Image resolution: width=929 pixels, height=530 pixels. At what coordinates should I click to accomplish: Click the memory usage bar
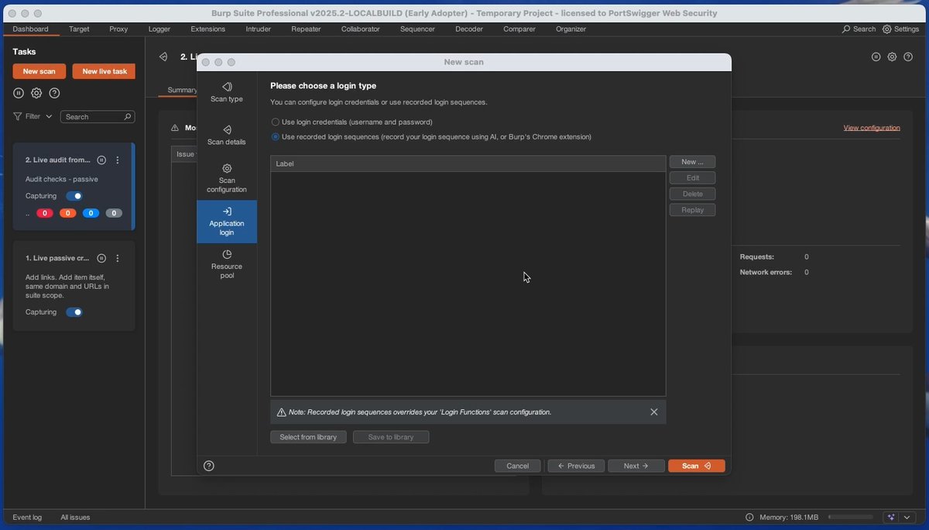pos(852,517)
